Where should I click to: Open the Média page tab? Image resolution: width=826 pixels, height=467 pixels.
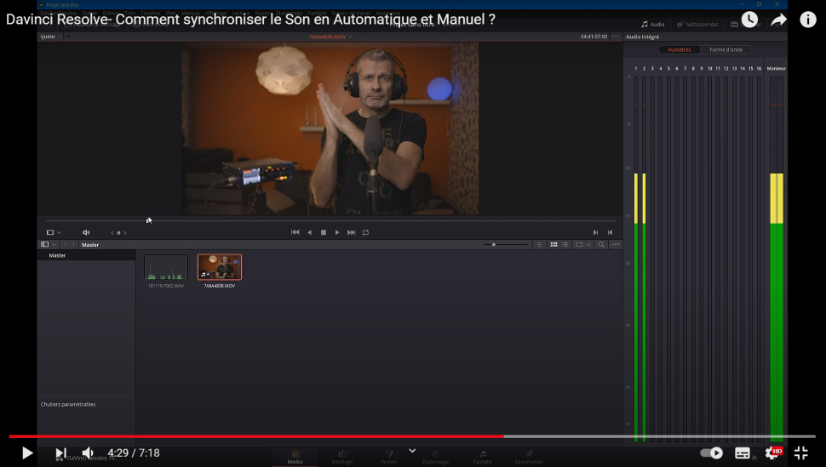[295, 457]
